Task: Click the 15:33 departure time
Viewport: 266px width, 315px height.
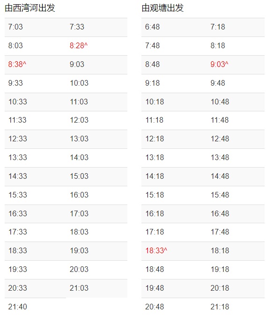Action: pyautogui.click(x=17, y=195)
